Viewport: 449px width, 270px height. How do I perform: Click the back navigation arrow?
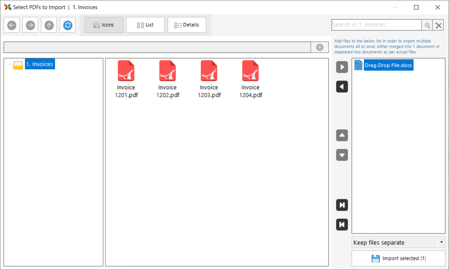tap(12, 25)
